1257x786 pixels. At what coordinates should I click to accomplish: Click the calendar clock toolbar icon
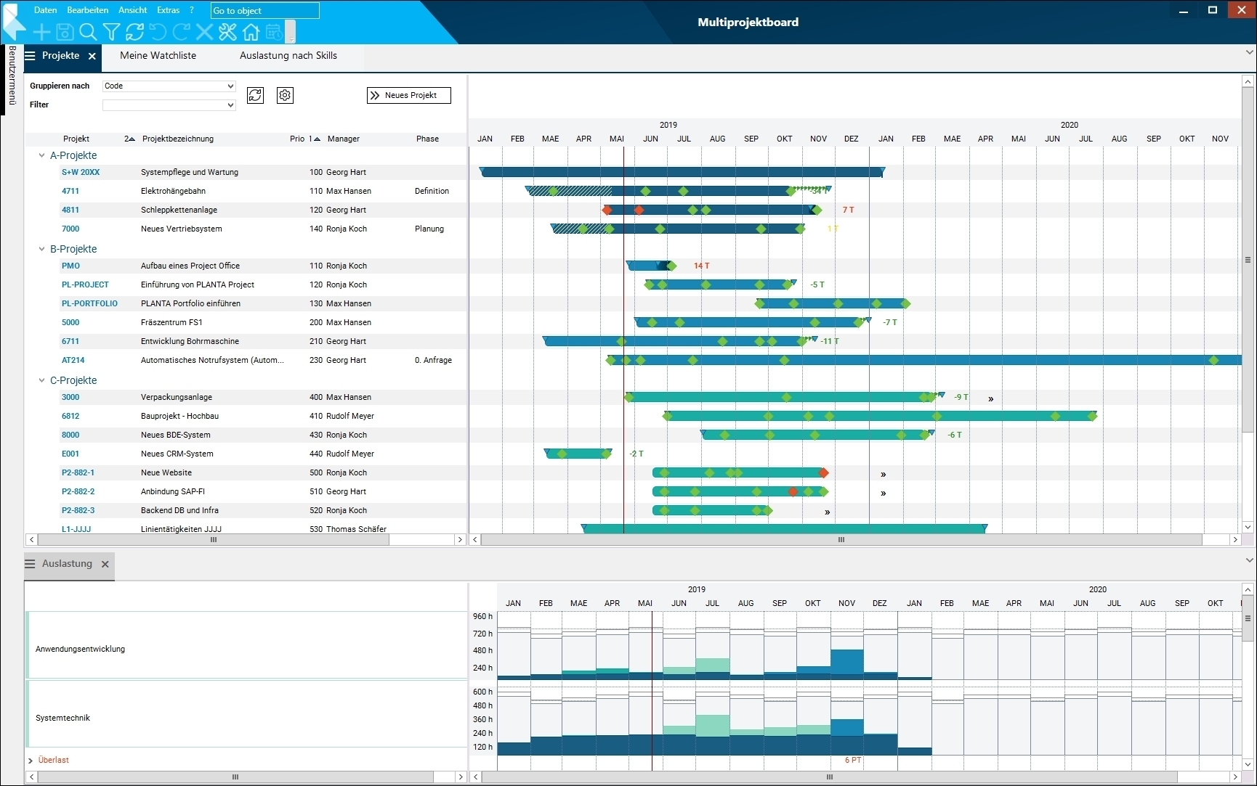[274, 32]
